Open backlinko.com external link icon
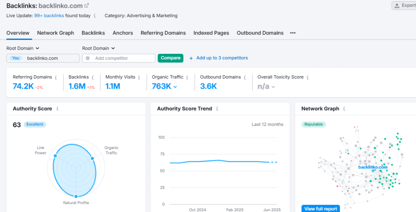This screenshot has width=416, height=212. click(87, 5)
